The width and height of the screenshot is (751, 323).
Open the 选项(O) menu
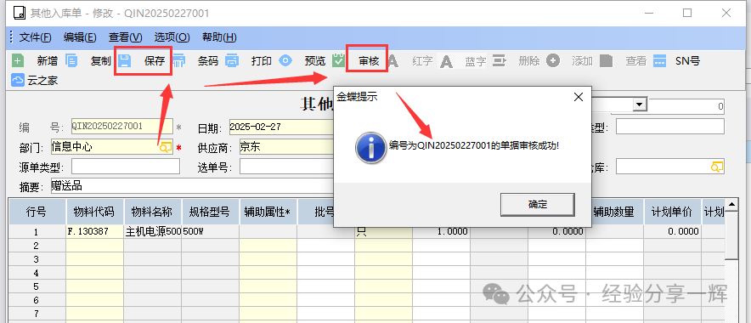[x=172, y=37]
